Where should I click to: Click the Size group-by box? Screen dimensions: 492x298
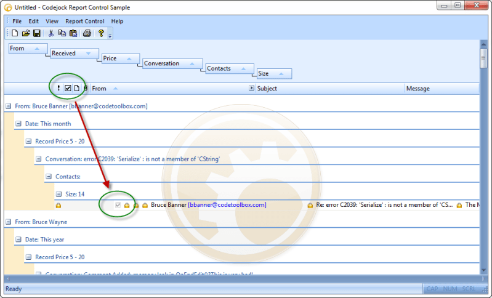click(274, 74)
